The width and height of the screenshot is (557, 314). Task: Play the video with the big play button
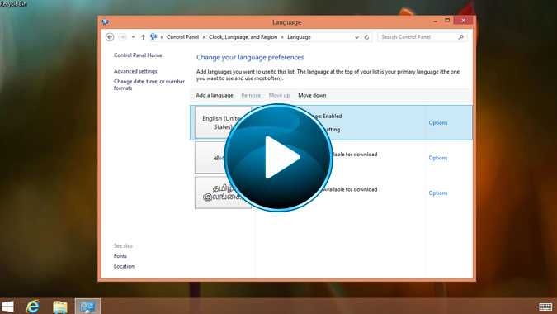point(279,158)
